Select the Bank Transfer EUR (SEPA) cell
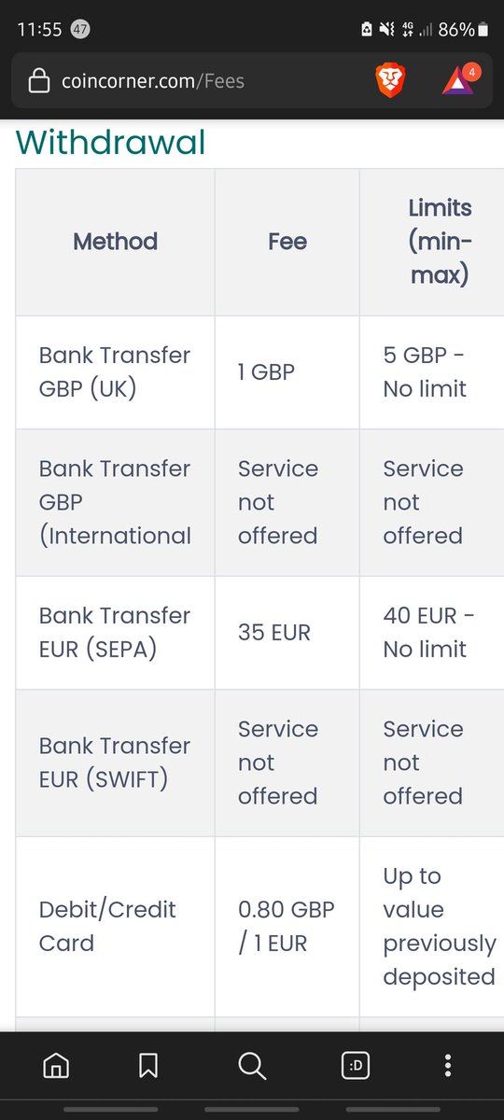Viewport: 504px width, 1120px height. click(x=115, y=633)
